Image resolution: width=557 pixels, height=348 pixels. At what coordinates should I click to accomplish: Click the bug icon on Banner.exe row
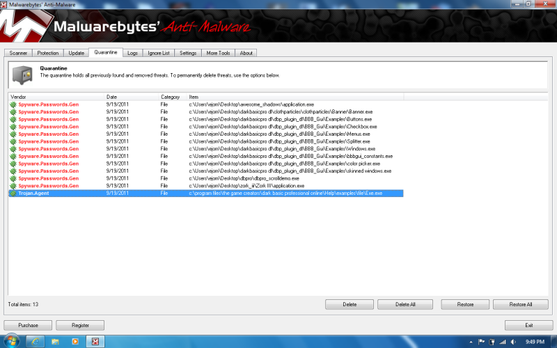(13, 112)
